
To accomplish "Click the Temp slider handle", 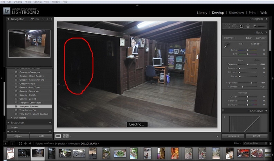I will coord(247,50).
